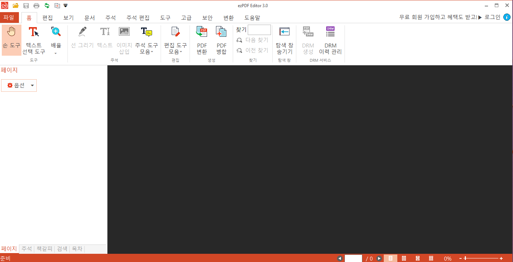
Task: Select the 손 도구 hand tool
Action: point(11,40)
